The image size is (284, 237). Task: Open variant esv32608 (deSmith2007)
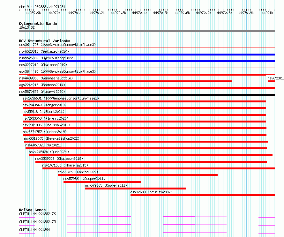151,192
